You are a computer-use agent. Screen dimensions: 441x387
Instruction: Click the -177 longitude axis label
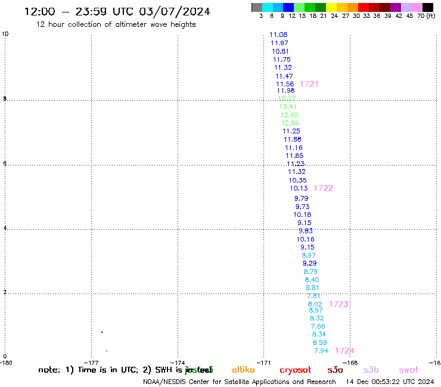tap(91, 363)
